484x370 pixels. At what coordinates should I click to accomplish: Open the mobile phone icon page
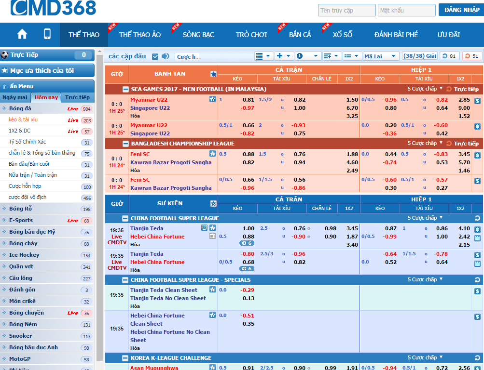coord(47,34)
